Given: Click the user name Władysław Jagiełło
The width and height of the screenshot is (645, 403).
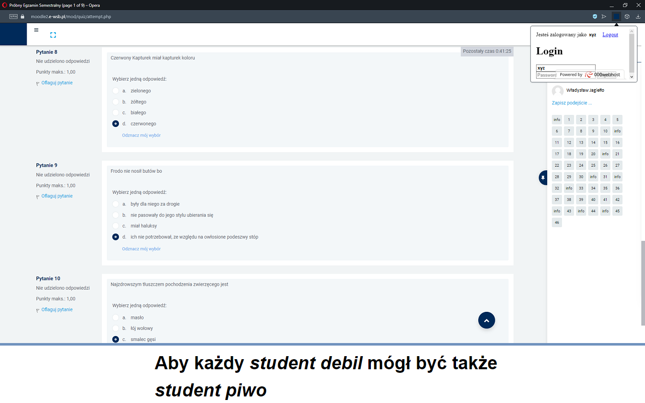Looking at the screenshot, I should coord(585,90).
